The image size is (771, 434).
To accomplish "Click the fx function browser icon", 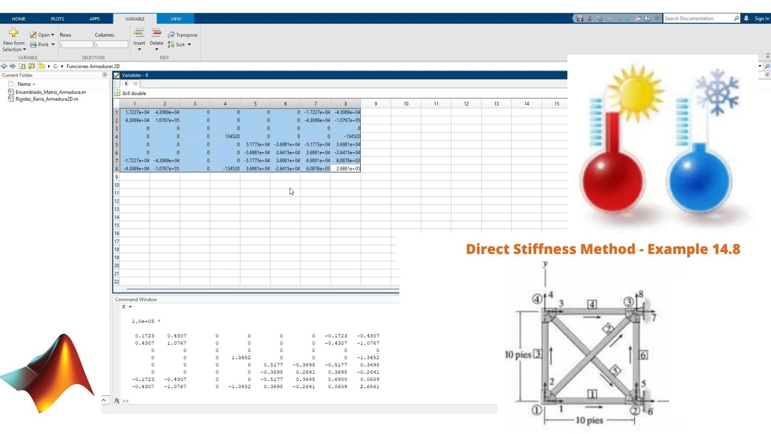I will (x=117, y=400).
